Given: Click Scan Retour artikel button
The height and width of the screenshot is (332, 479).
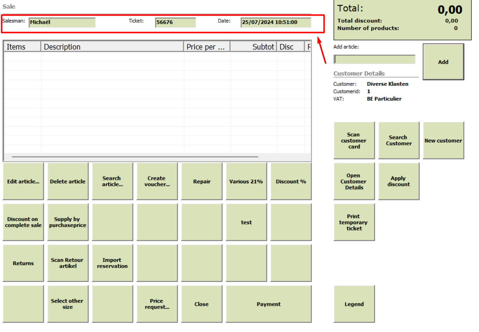Looking at the screenshot, I should 68,263.
